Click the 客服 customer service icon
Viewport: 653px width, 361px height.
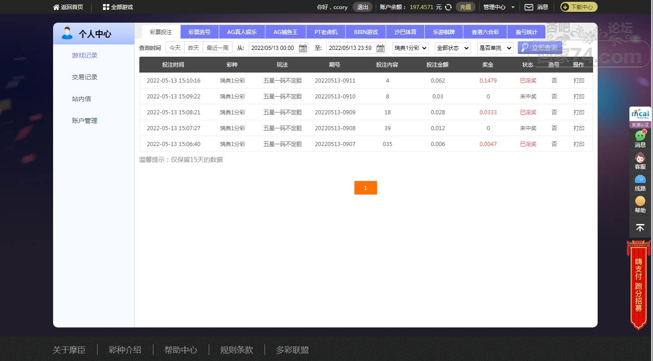click(640, 158)
